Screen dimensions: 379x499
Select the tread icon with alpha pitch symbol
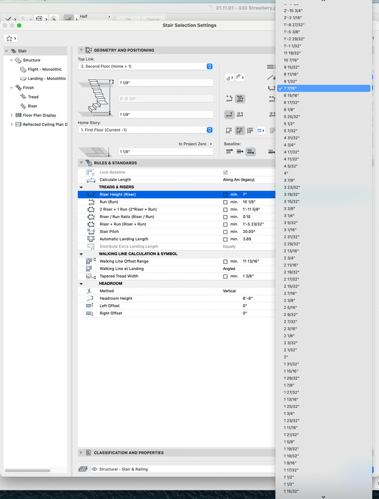coord(240,114)
